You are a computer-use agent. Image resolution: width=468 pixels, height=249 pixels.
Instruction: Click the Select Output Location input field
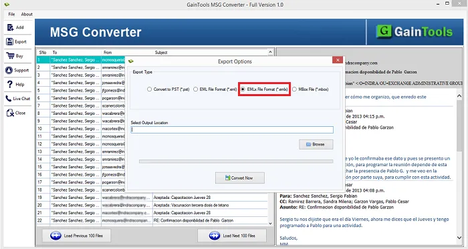(232, 130)
